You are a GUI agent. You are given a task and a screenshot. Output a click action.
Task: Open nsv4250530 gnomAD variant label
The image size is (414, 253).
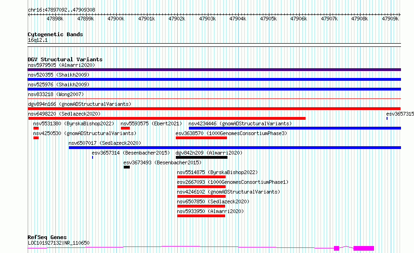click(85, 133)
